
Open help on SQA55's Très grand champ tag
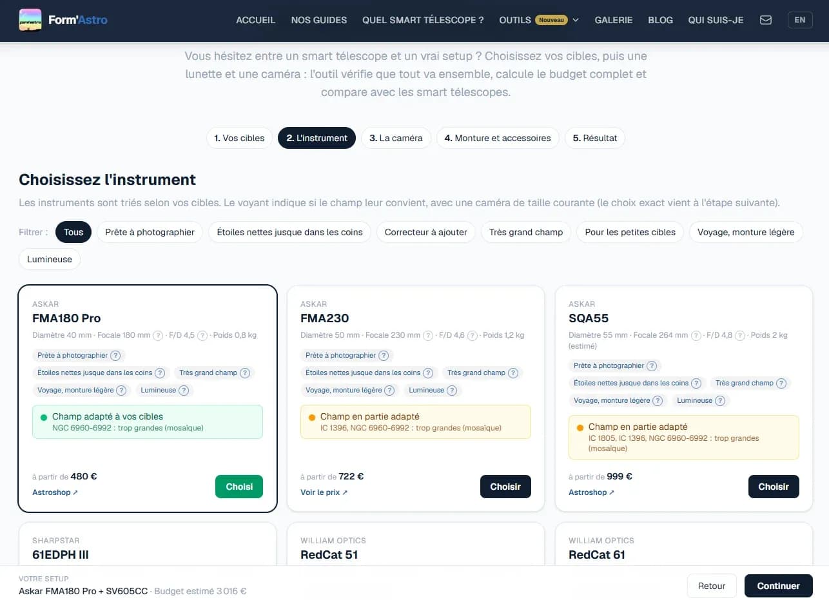(781, 383)
